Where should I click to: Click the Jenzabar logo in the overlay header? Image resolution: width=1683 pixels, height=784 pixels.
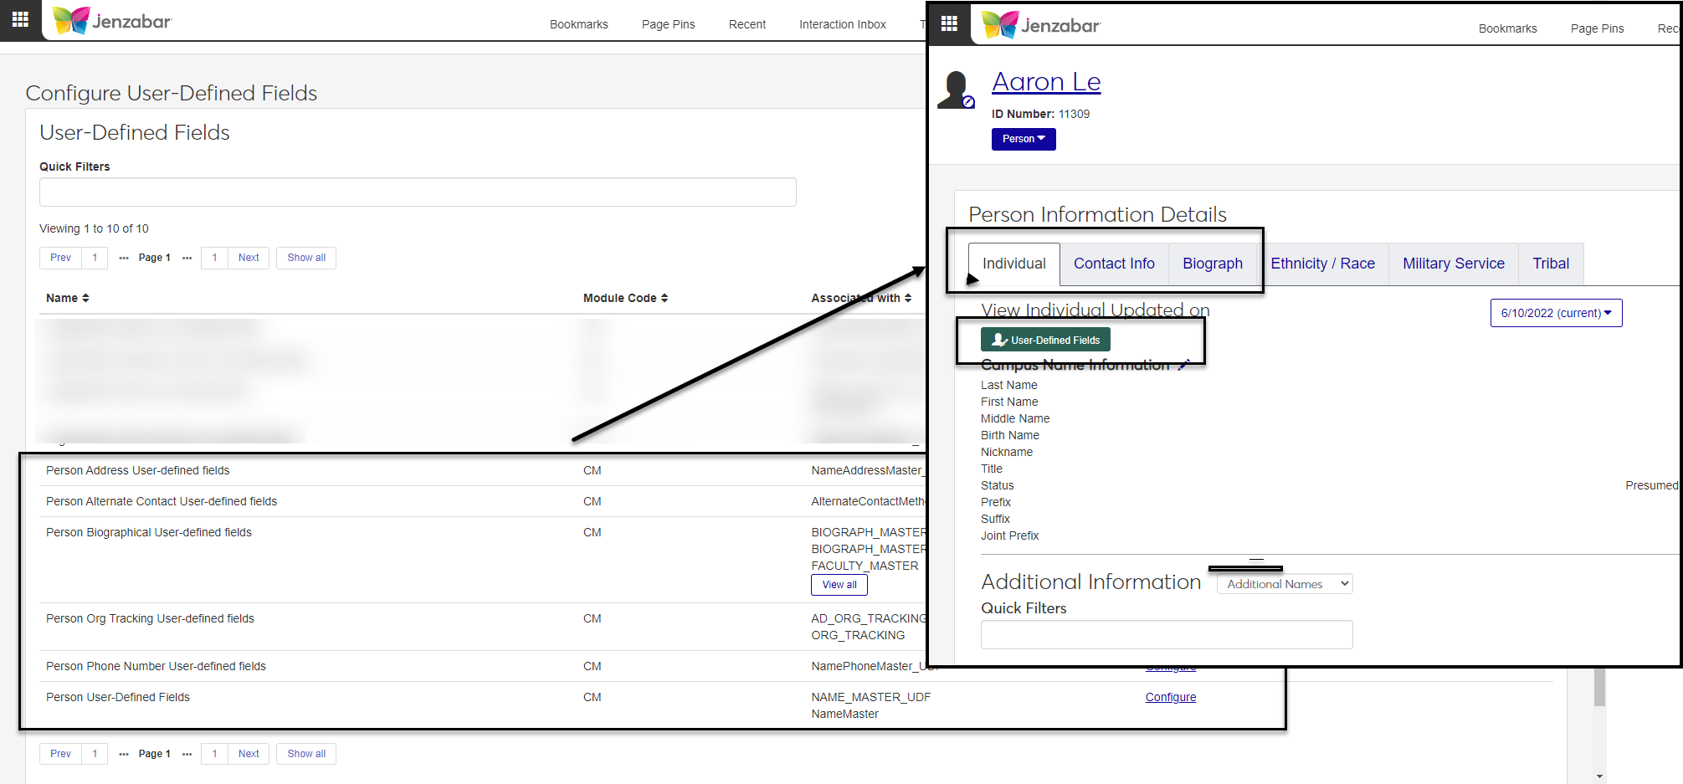click(x=1040, y=25)
